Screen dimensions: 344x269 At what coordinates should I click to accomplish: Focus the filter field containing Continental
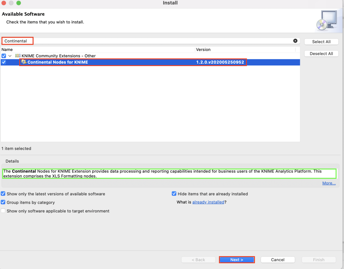(150, 41)
